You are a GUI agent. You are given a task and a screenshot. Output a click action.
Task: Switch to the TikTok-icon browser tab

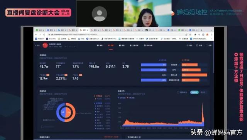[x=148, y=30]
